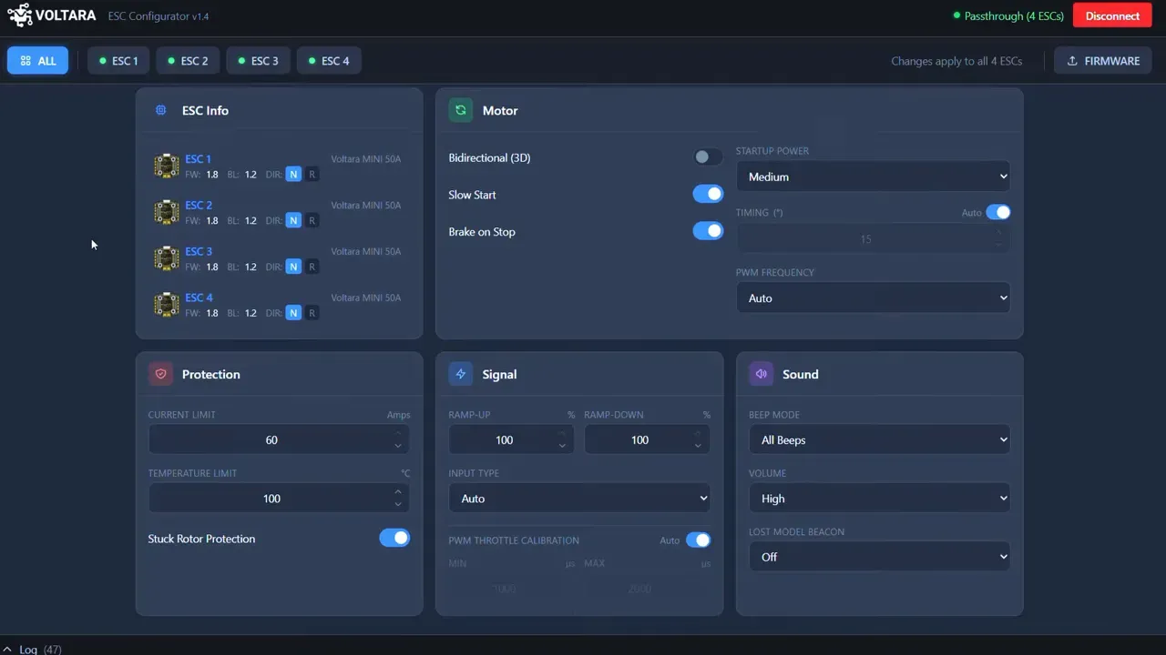Click the ESC Info chip icon
The width and height of the screenshot is (1166, 655).
point(161,110)
